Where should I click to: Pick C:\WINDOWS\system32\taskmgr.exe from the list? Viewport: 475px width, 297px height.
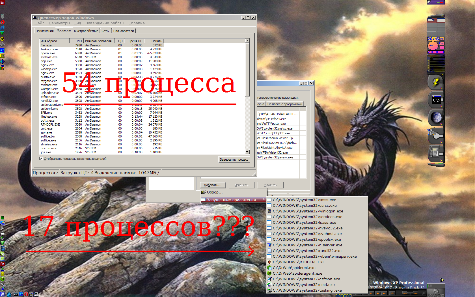317,290
